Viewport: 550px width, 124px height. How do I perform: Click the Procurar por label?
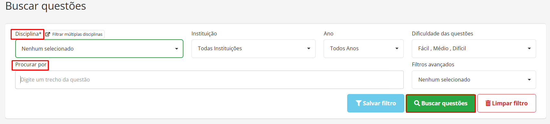(31, 65)
